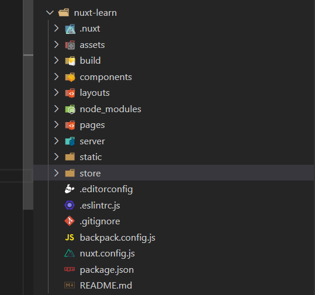The height and width of the screenshot is (295, 315).
Task: Select the layouts folder name
Action: tap(95, 93)
